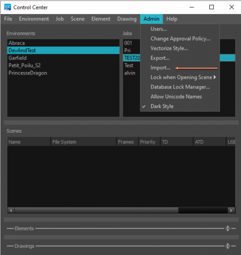This screenshot has height=255, width=241.
Task: Toggle Allow Unicode Names option
Action: pos(180,97)
